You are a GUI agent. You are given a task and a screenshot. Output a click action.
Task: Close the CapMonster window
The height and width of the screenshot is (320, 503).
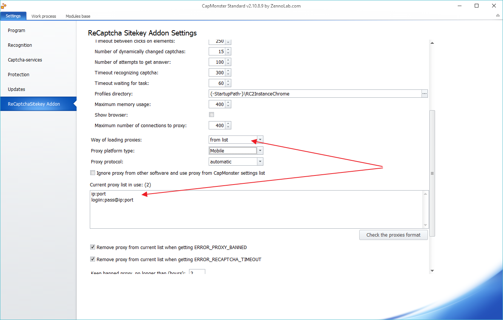pyautogui.click(x=494, y=6)
